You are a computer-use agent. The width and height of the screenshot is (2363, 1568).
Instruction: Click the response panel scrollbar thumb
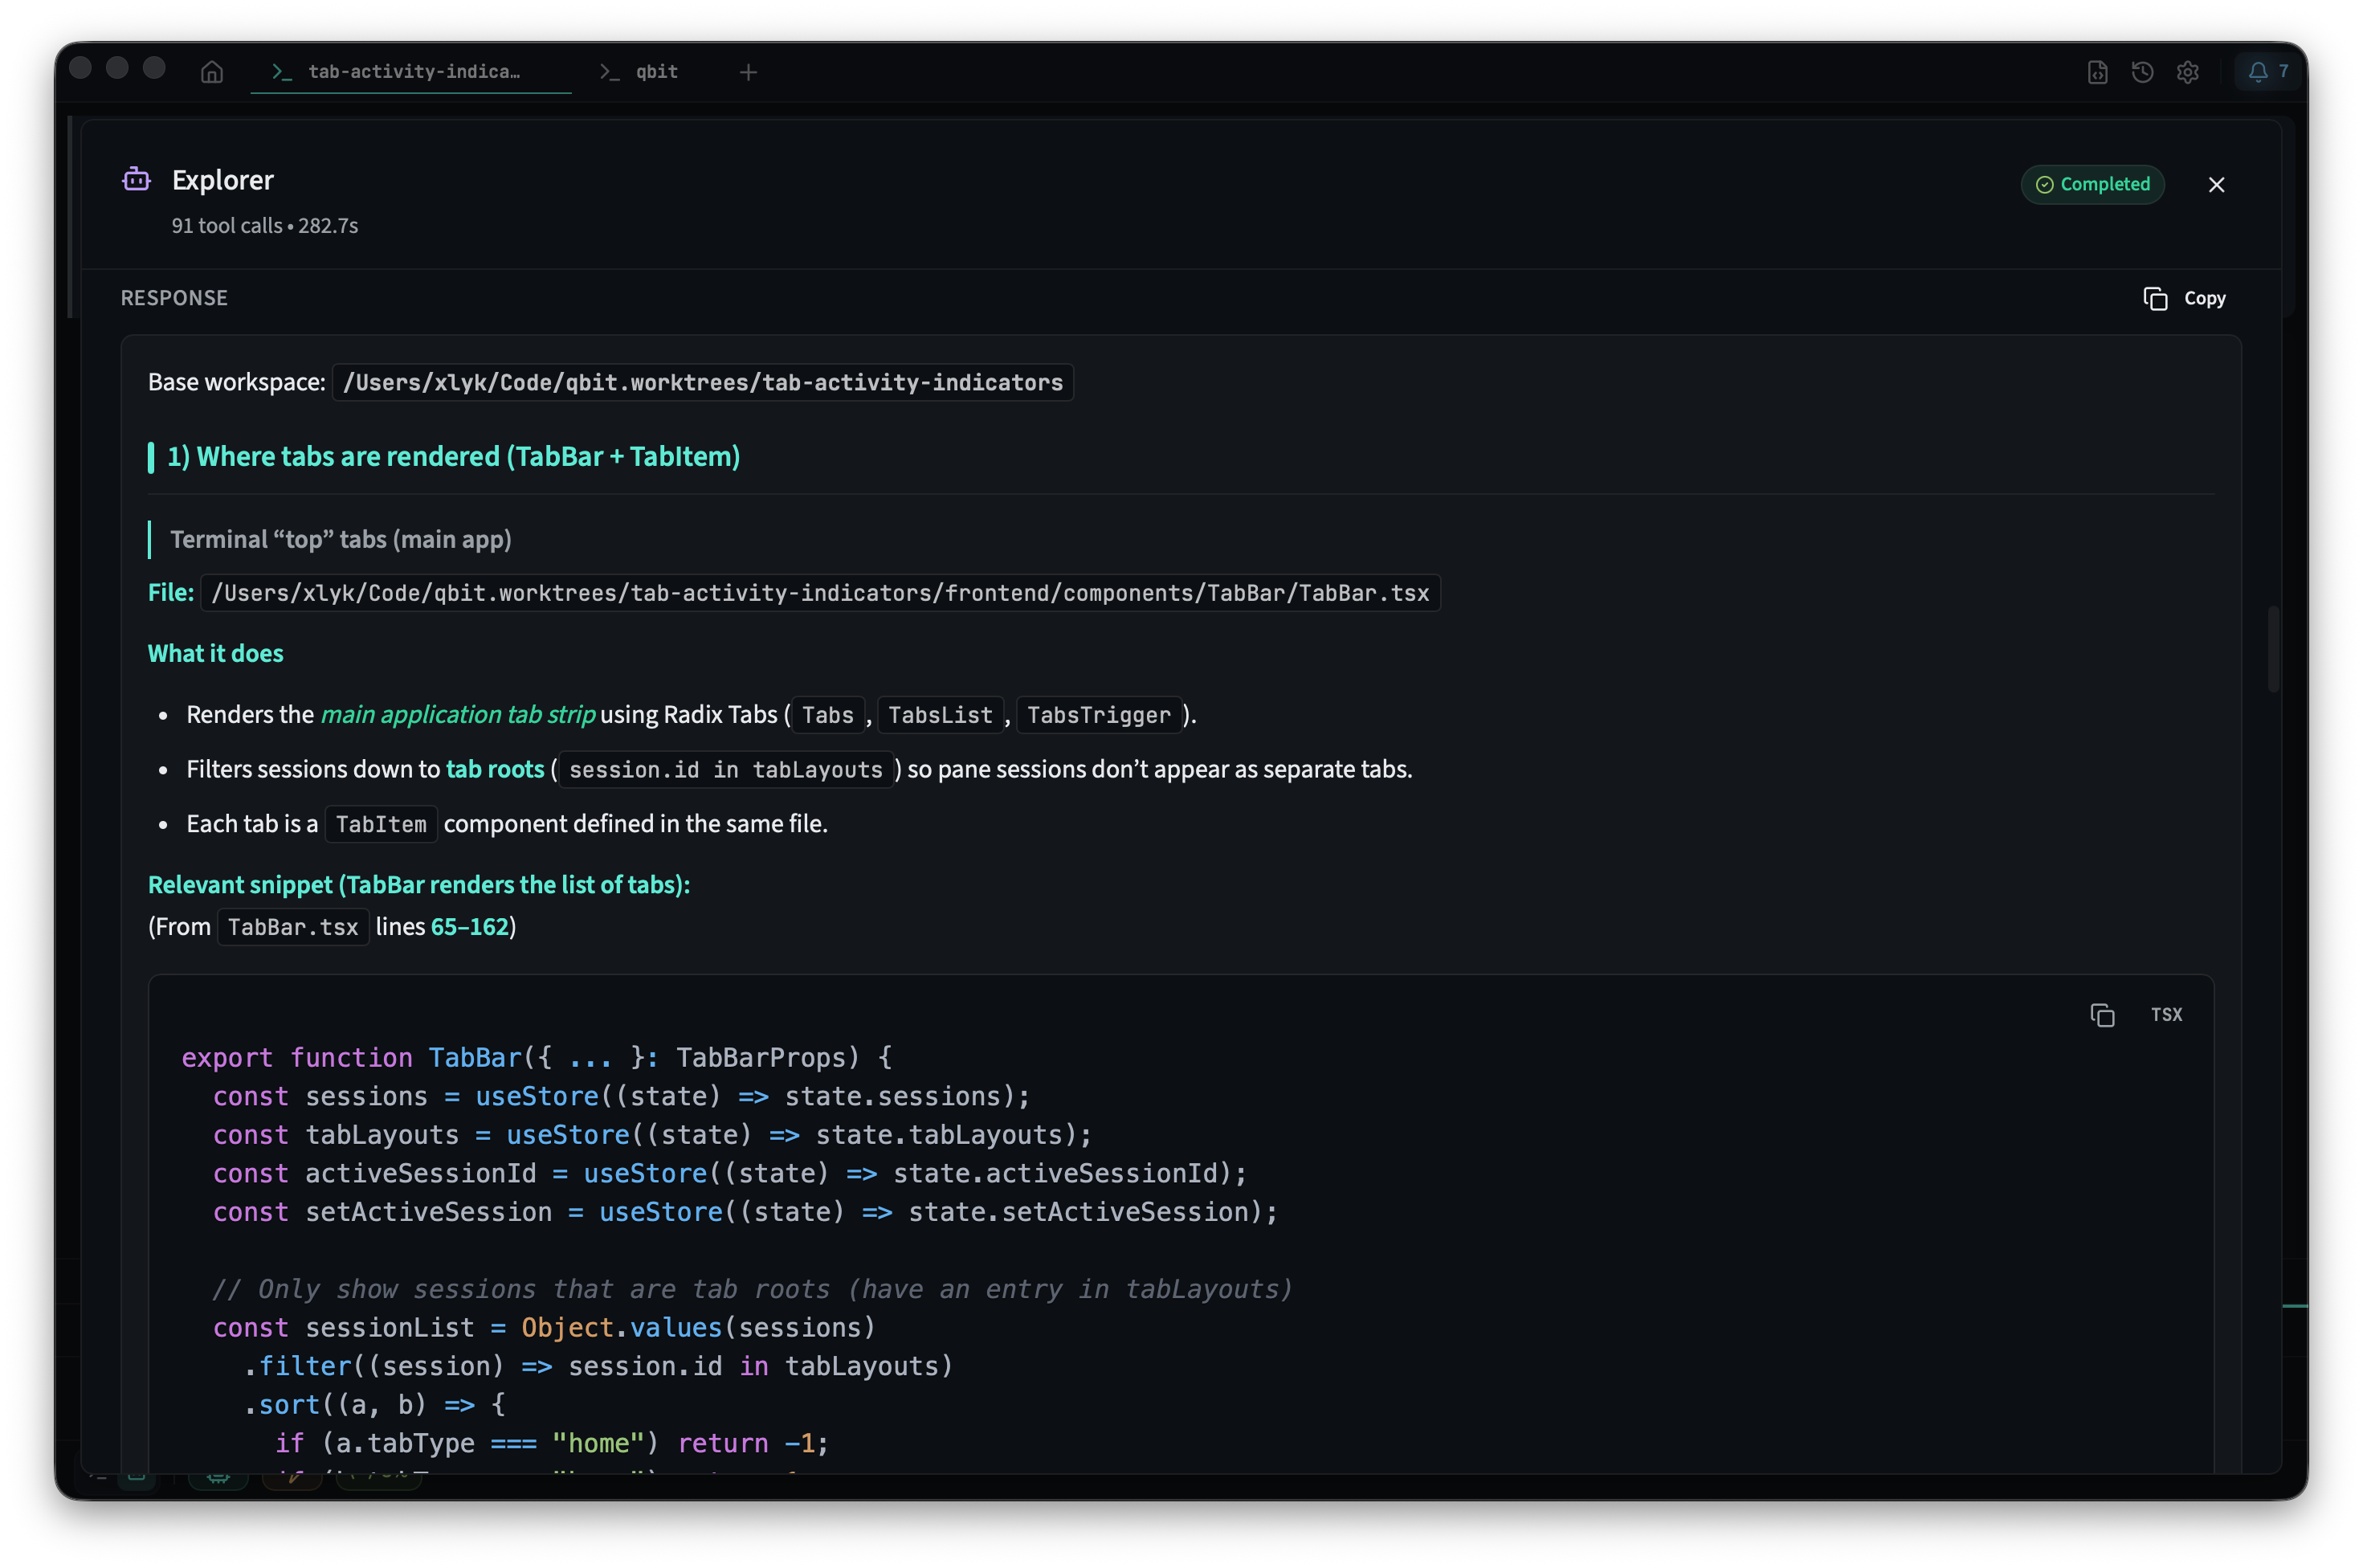2273,648
